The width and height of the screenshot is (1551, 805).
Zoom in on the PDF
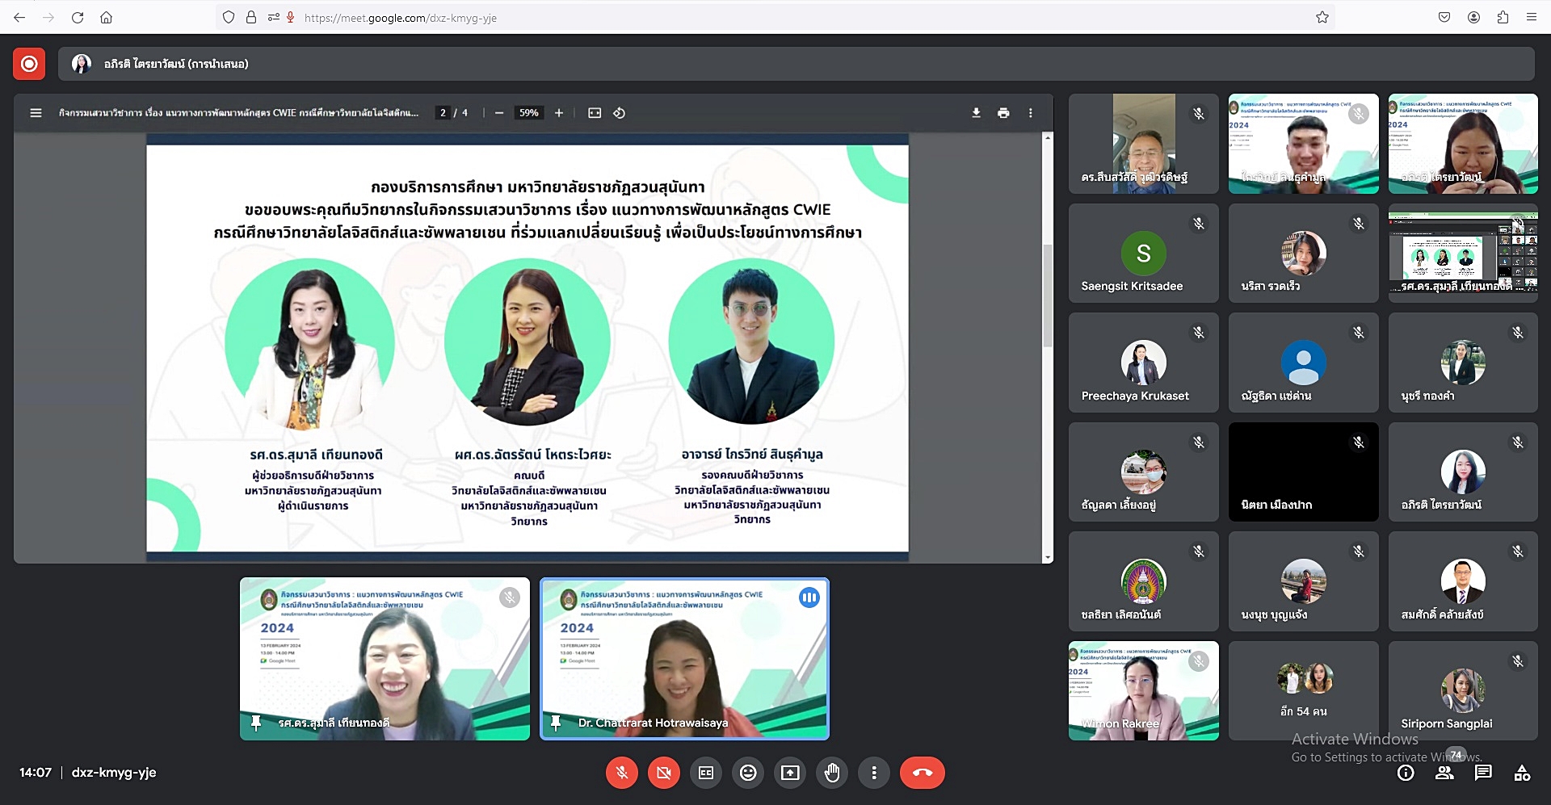tap(559, 113)
